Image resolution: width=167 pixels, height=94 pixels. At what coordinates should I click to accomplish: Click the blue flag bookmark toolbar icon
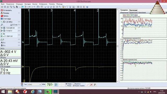[x=23, y=7]
